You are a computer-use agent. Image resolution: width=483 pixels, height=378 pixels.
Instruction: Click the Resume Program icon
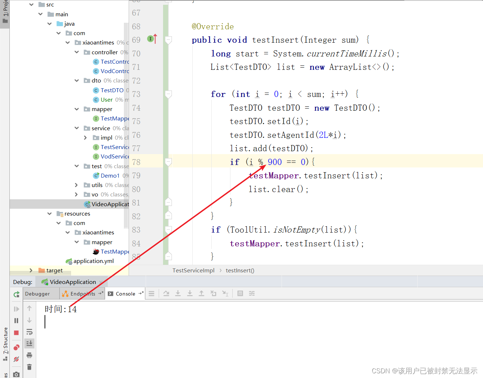(16, 309)
